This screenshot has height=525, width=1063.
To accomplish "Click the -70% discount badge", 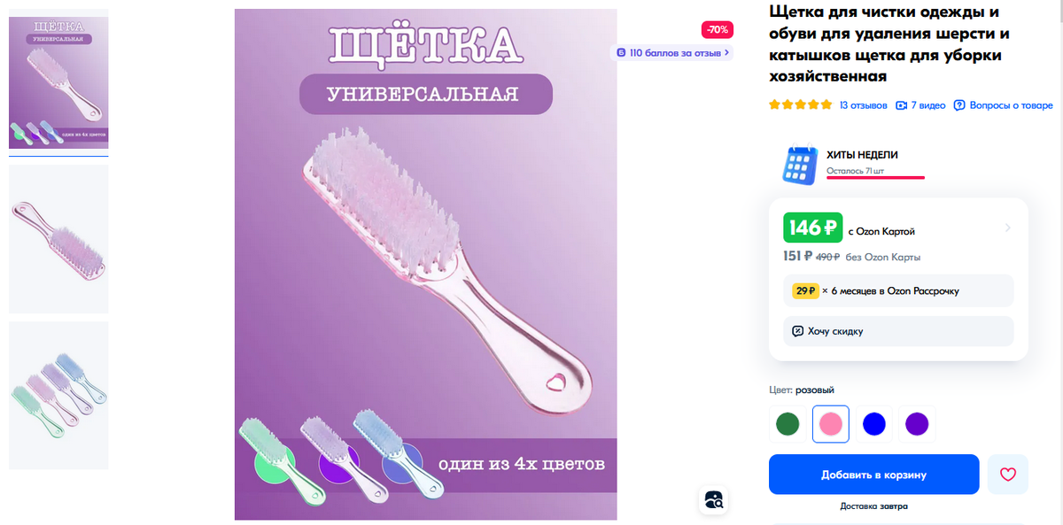I will 717,29.
